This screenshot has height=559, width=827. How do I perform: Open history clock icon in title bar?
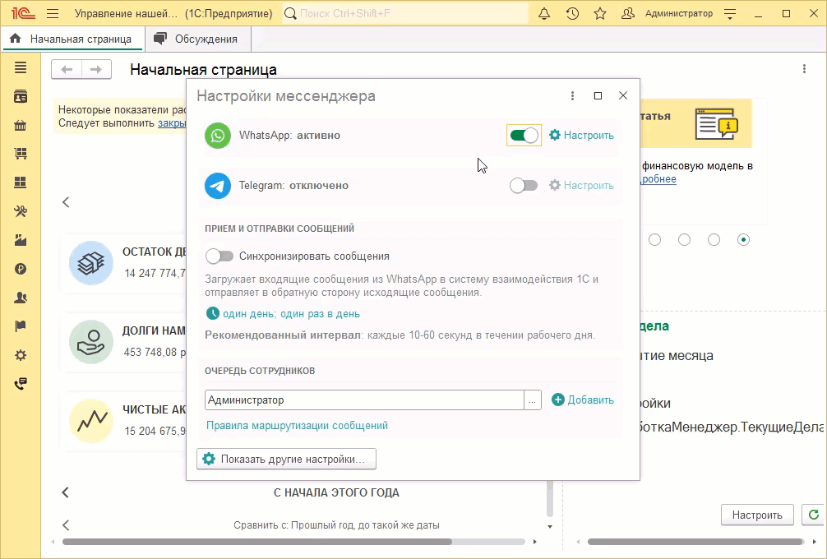click(x=572, y=14)
